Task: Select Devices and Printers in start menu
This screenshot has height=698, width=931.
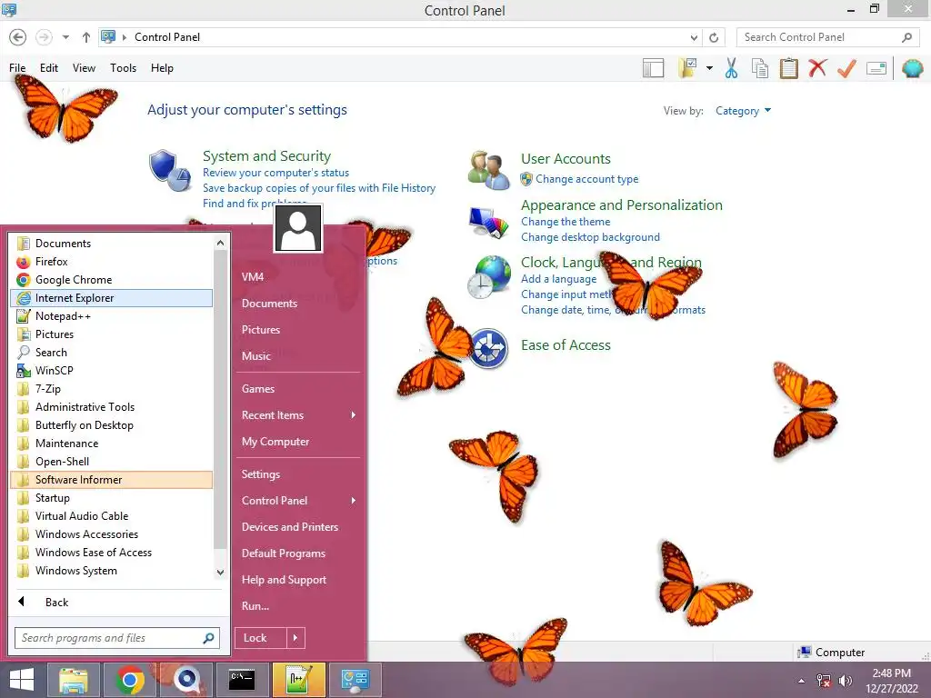Action: [298, 527]
